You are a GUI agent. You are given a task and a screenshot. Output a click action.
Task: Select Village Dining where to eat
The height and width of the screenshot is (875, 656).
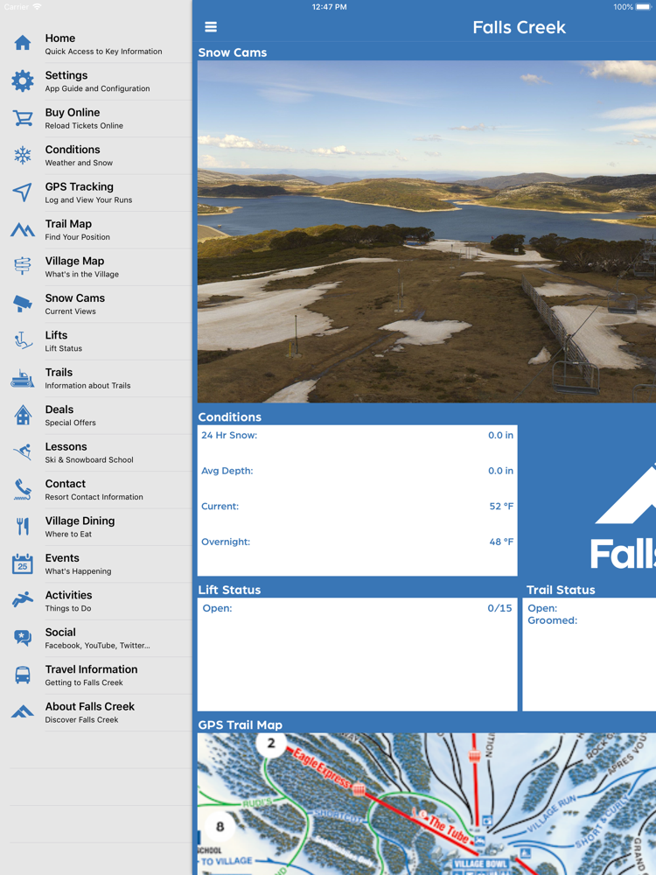[x=96, y=527]
